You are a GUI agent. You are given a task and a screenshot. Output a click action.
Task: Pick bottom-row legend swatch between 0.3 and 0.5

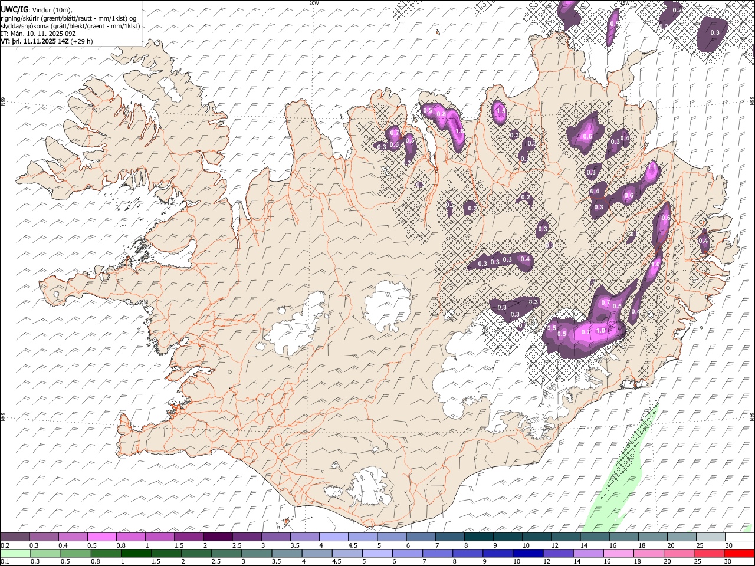(x=45, y=554)
